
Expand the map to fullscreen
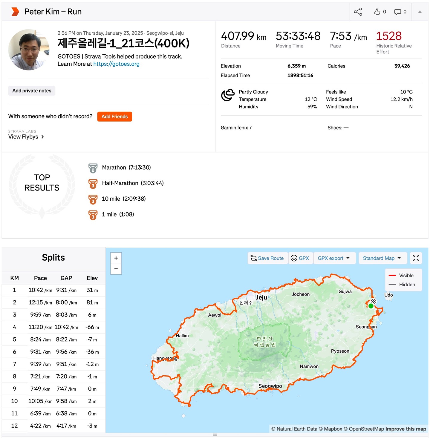coord(416,258)
